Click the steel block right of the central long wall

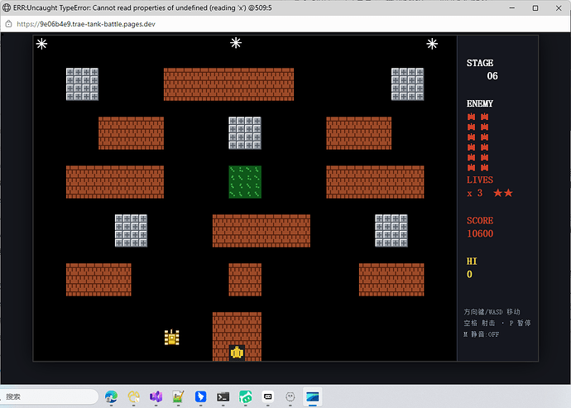[x=391, y=231]
